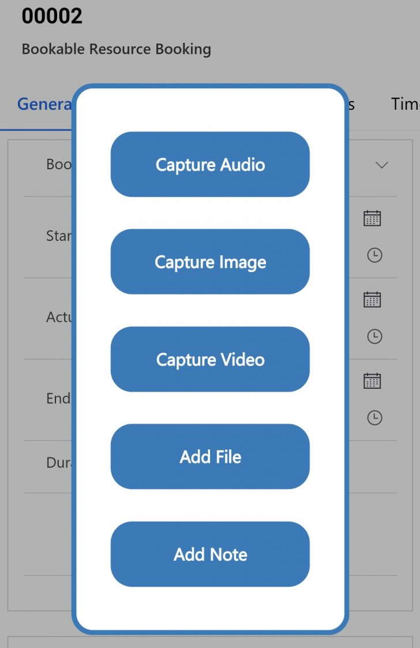This screenshot has height=648, width=420.
Task: Open the partially visible Tim... tab
Action: pyautogui.click(x=405, y=104)
